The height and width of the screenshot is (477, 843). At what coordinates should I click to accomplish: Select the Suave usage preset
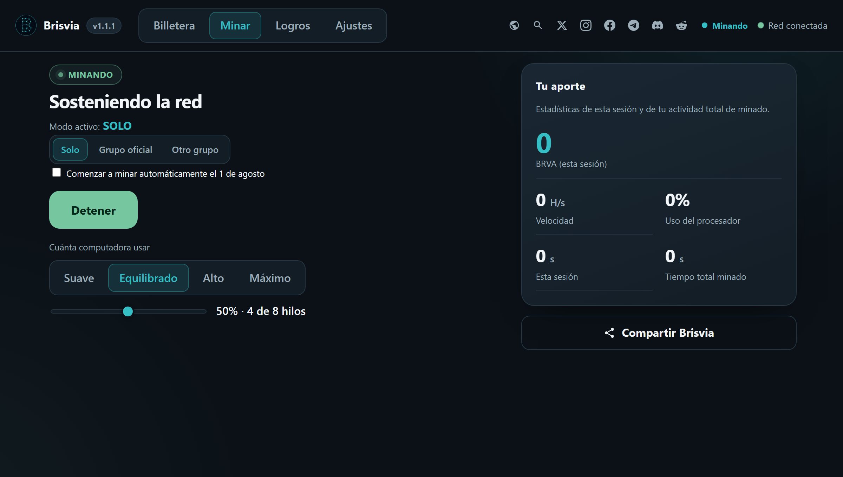[x=79, y=278]
